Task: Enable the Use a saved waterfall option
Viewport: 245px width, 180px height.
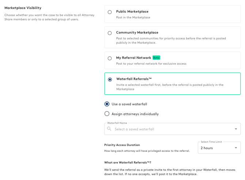Action: (107, 104)
